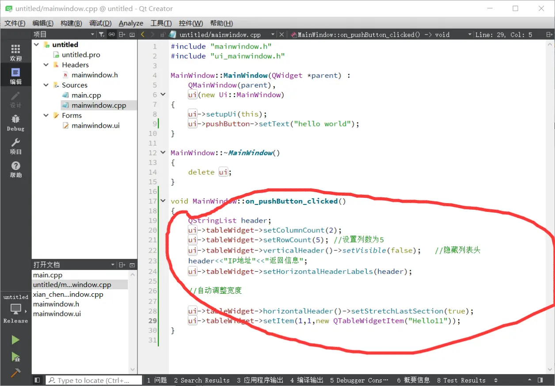Select mainwindow.ui in Forms
This screenshot has width=555, height=386.
click(x=95, y=126)
